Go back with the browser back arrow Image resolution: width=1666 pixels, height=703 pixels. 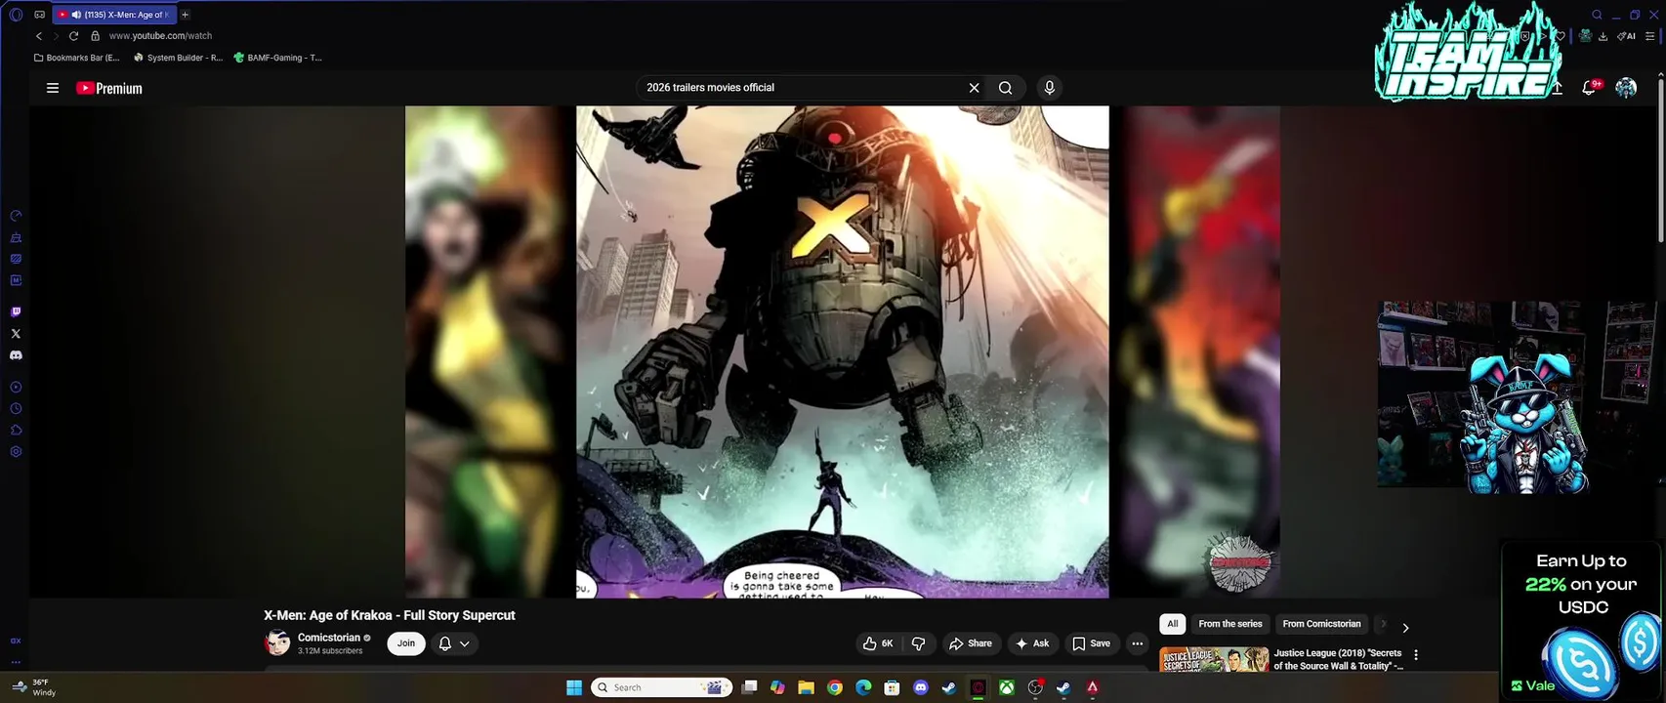pos(39,36)
